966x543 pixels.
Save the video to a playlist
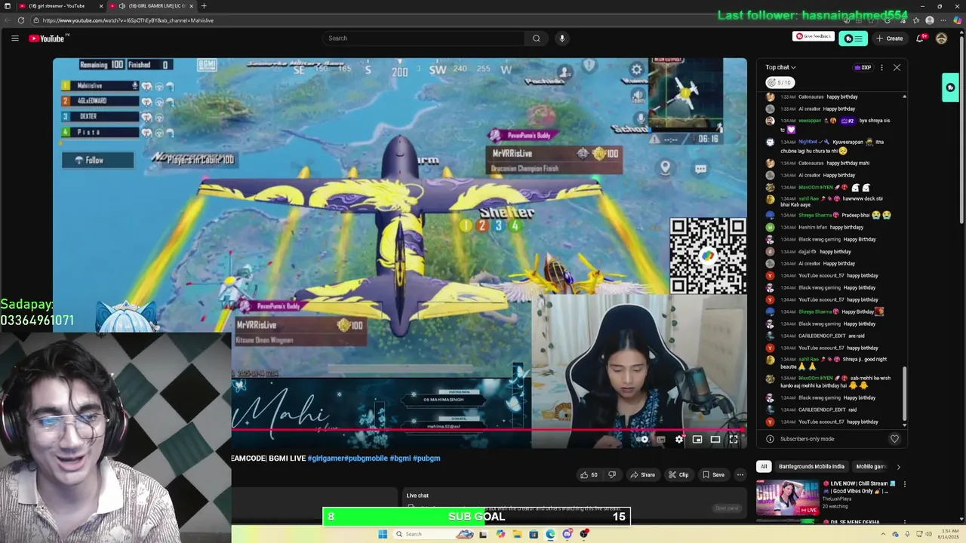coord(713,475)
